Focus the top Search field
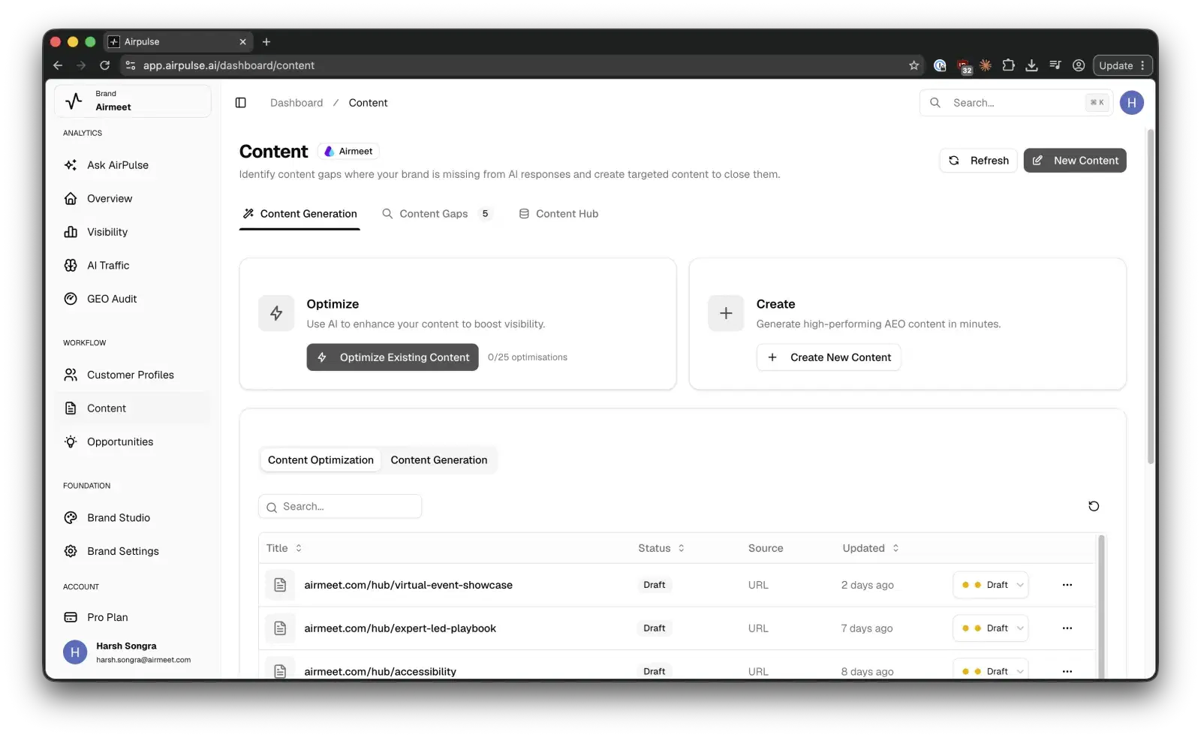Image resolution: width=1201 pixels, height=738 pixels. click(x=1016, y=103)
